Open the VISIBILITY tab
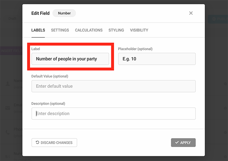The width and height of the screenshot is (228, 161). (139, 30)
